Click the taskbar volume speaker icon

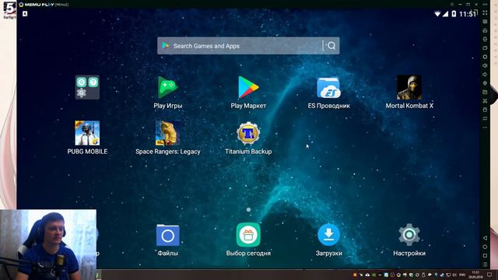click(x=454, y=275)
